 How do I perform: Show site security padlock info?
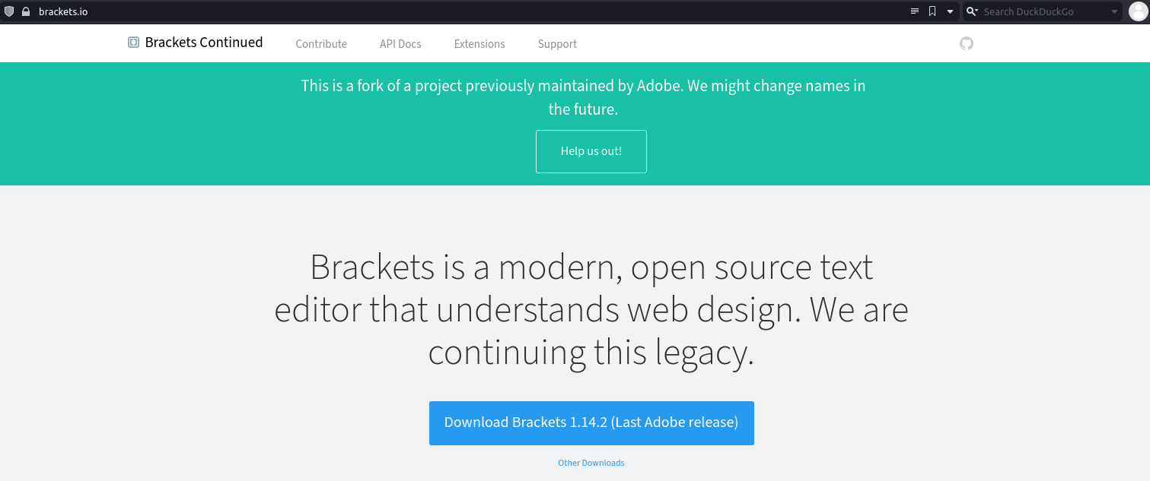click(25, 11)
